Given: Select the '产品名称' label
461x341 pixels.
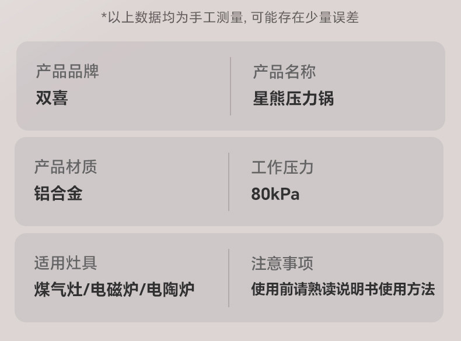Looking at the screenshot, I should (x=284, y=72).
